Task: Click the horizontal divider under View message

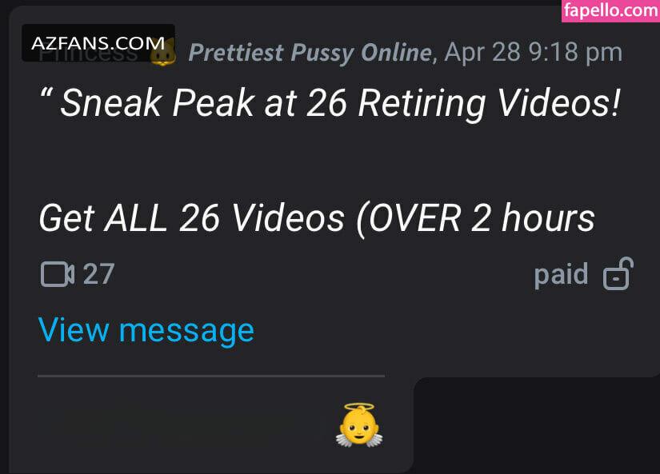Action: click(211, 376)
